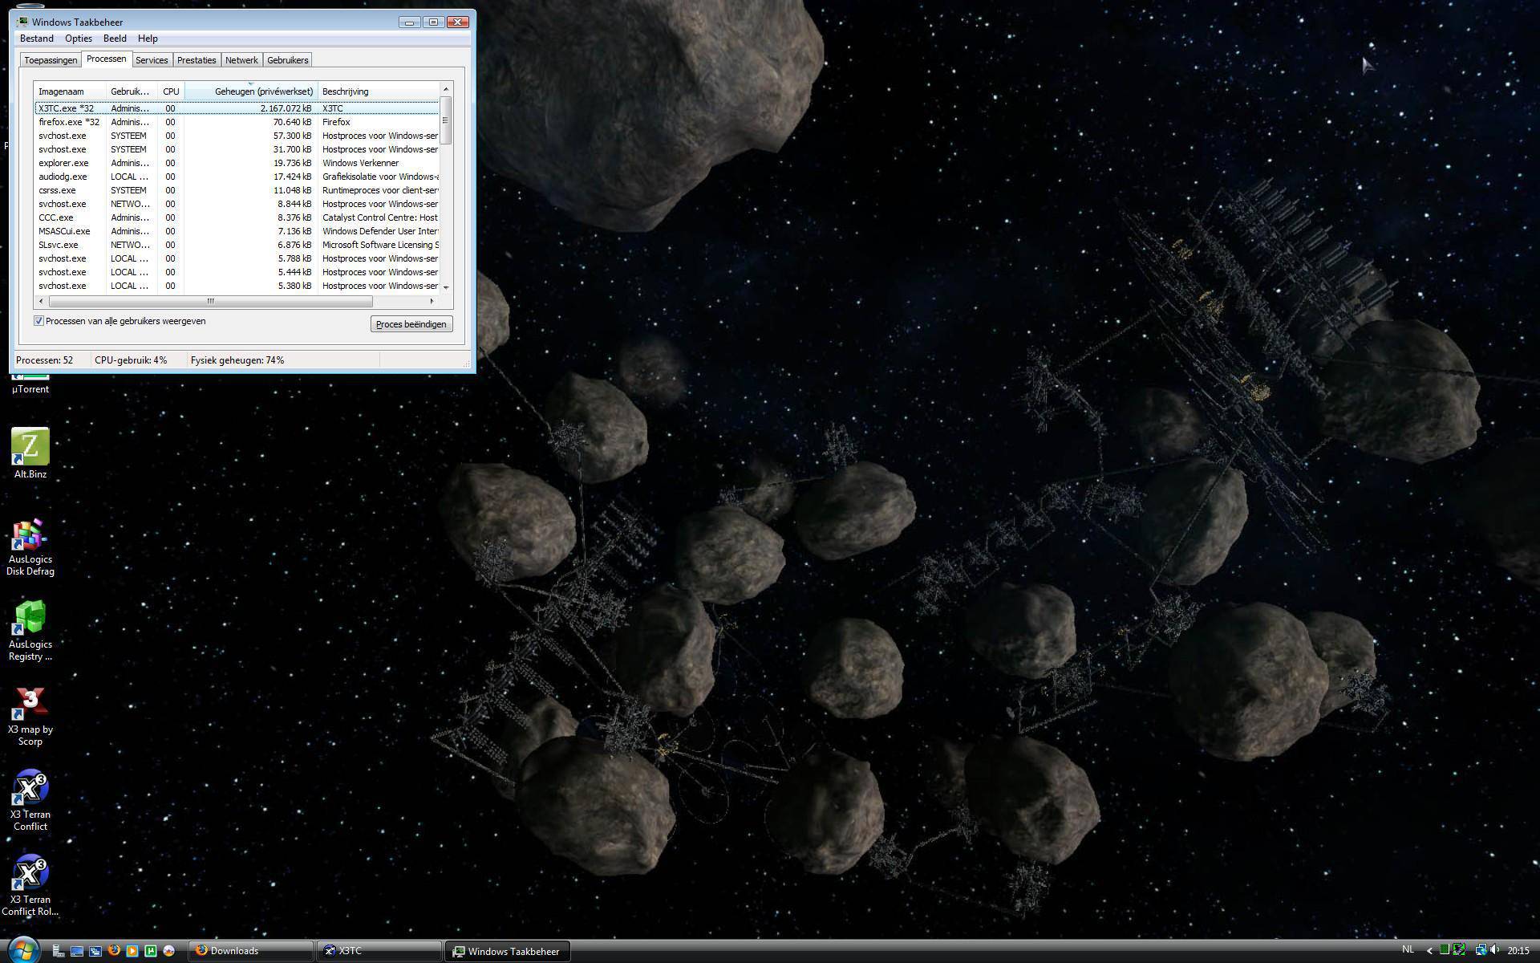Select the CCC.exe process row
The image size is (1540, 963).
pos(237,217)
